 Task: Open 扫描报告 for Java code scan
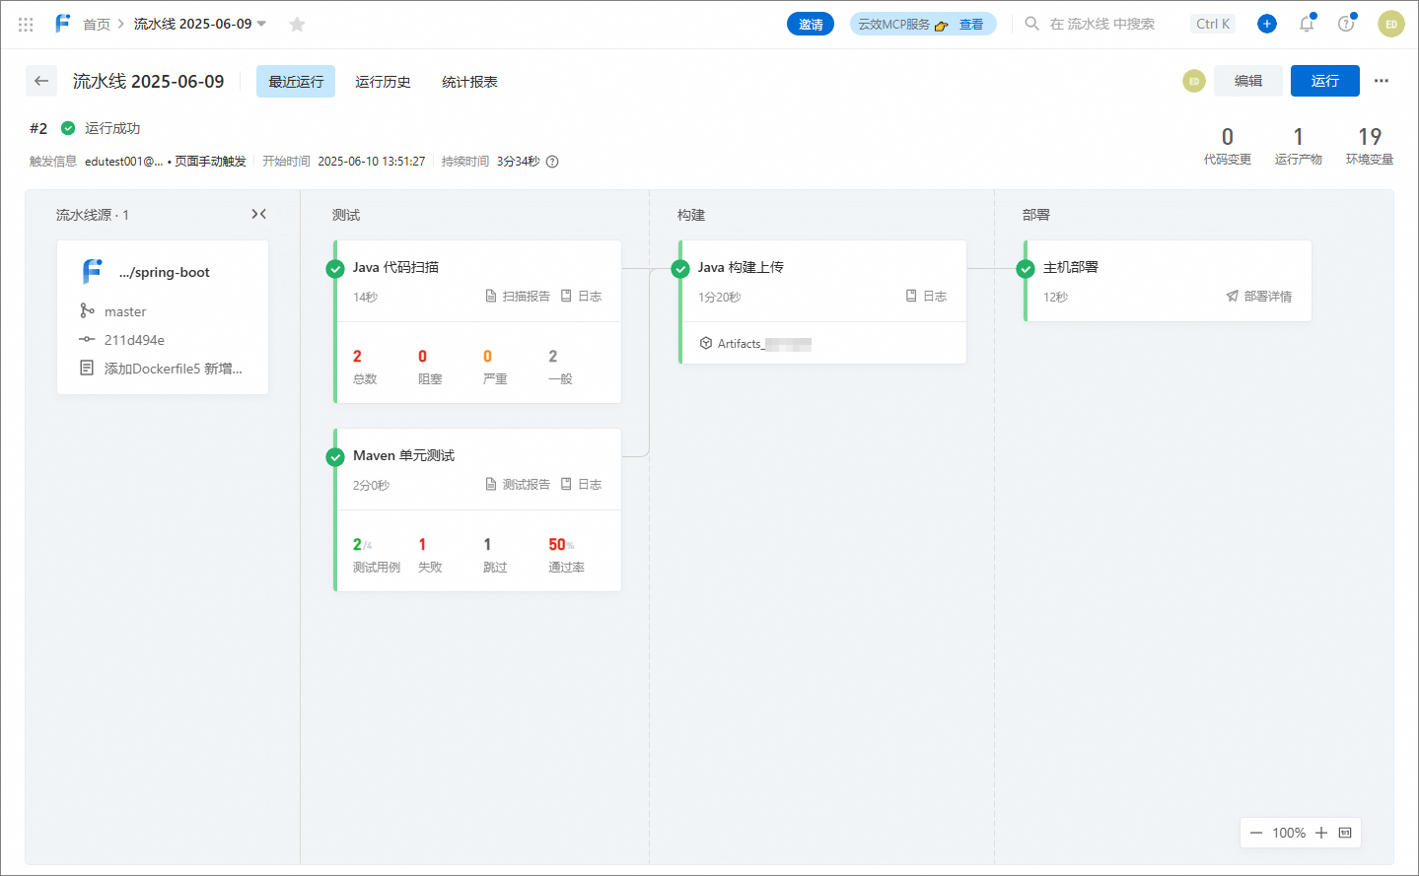518,296
